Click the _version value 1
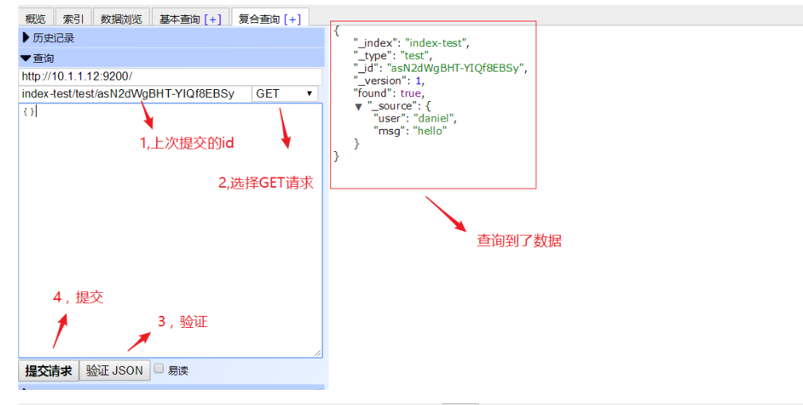This screenshot has width=803, height=405. pyautogui.click(x=419, y=81)
